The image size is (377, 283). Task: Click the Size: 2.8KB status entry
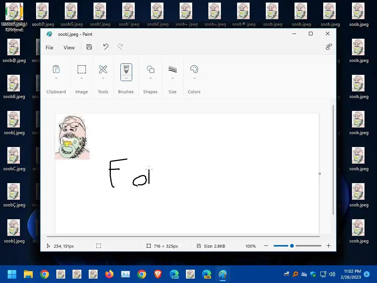click(x=211, y=246)
